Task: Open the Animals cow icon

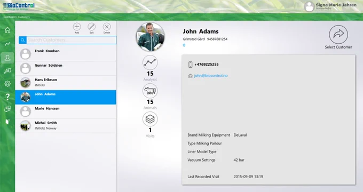Action: [150, 91]
